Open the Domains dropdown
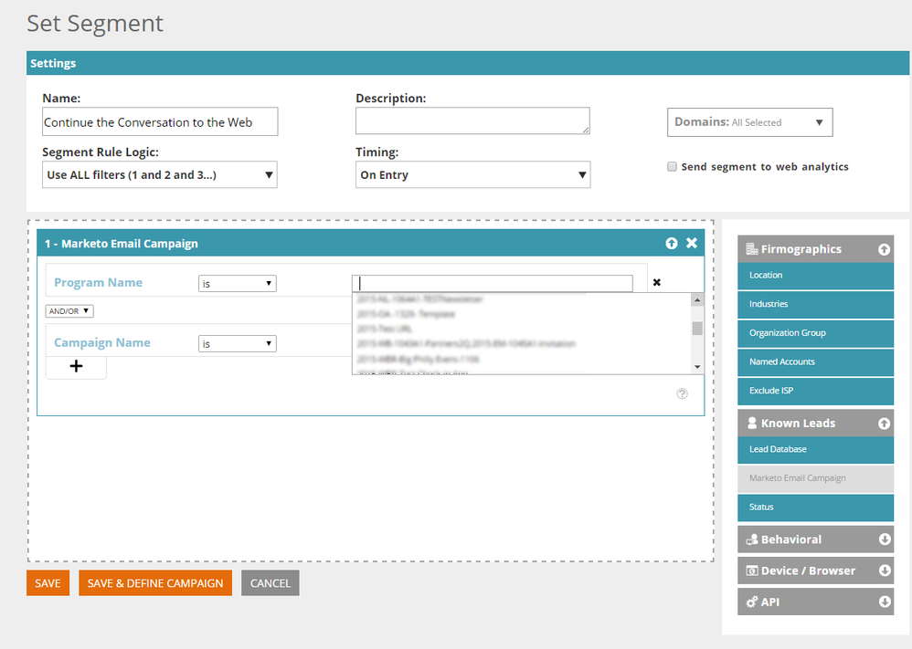Viewport: 912px width, 649px height. point(749,122)
